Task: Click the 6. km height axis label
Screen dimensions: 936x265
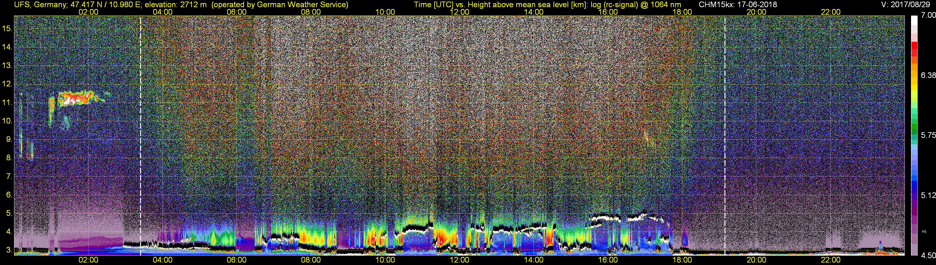Action: (x=9, y=195)
